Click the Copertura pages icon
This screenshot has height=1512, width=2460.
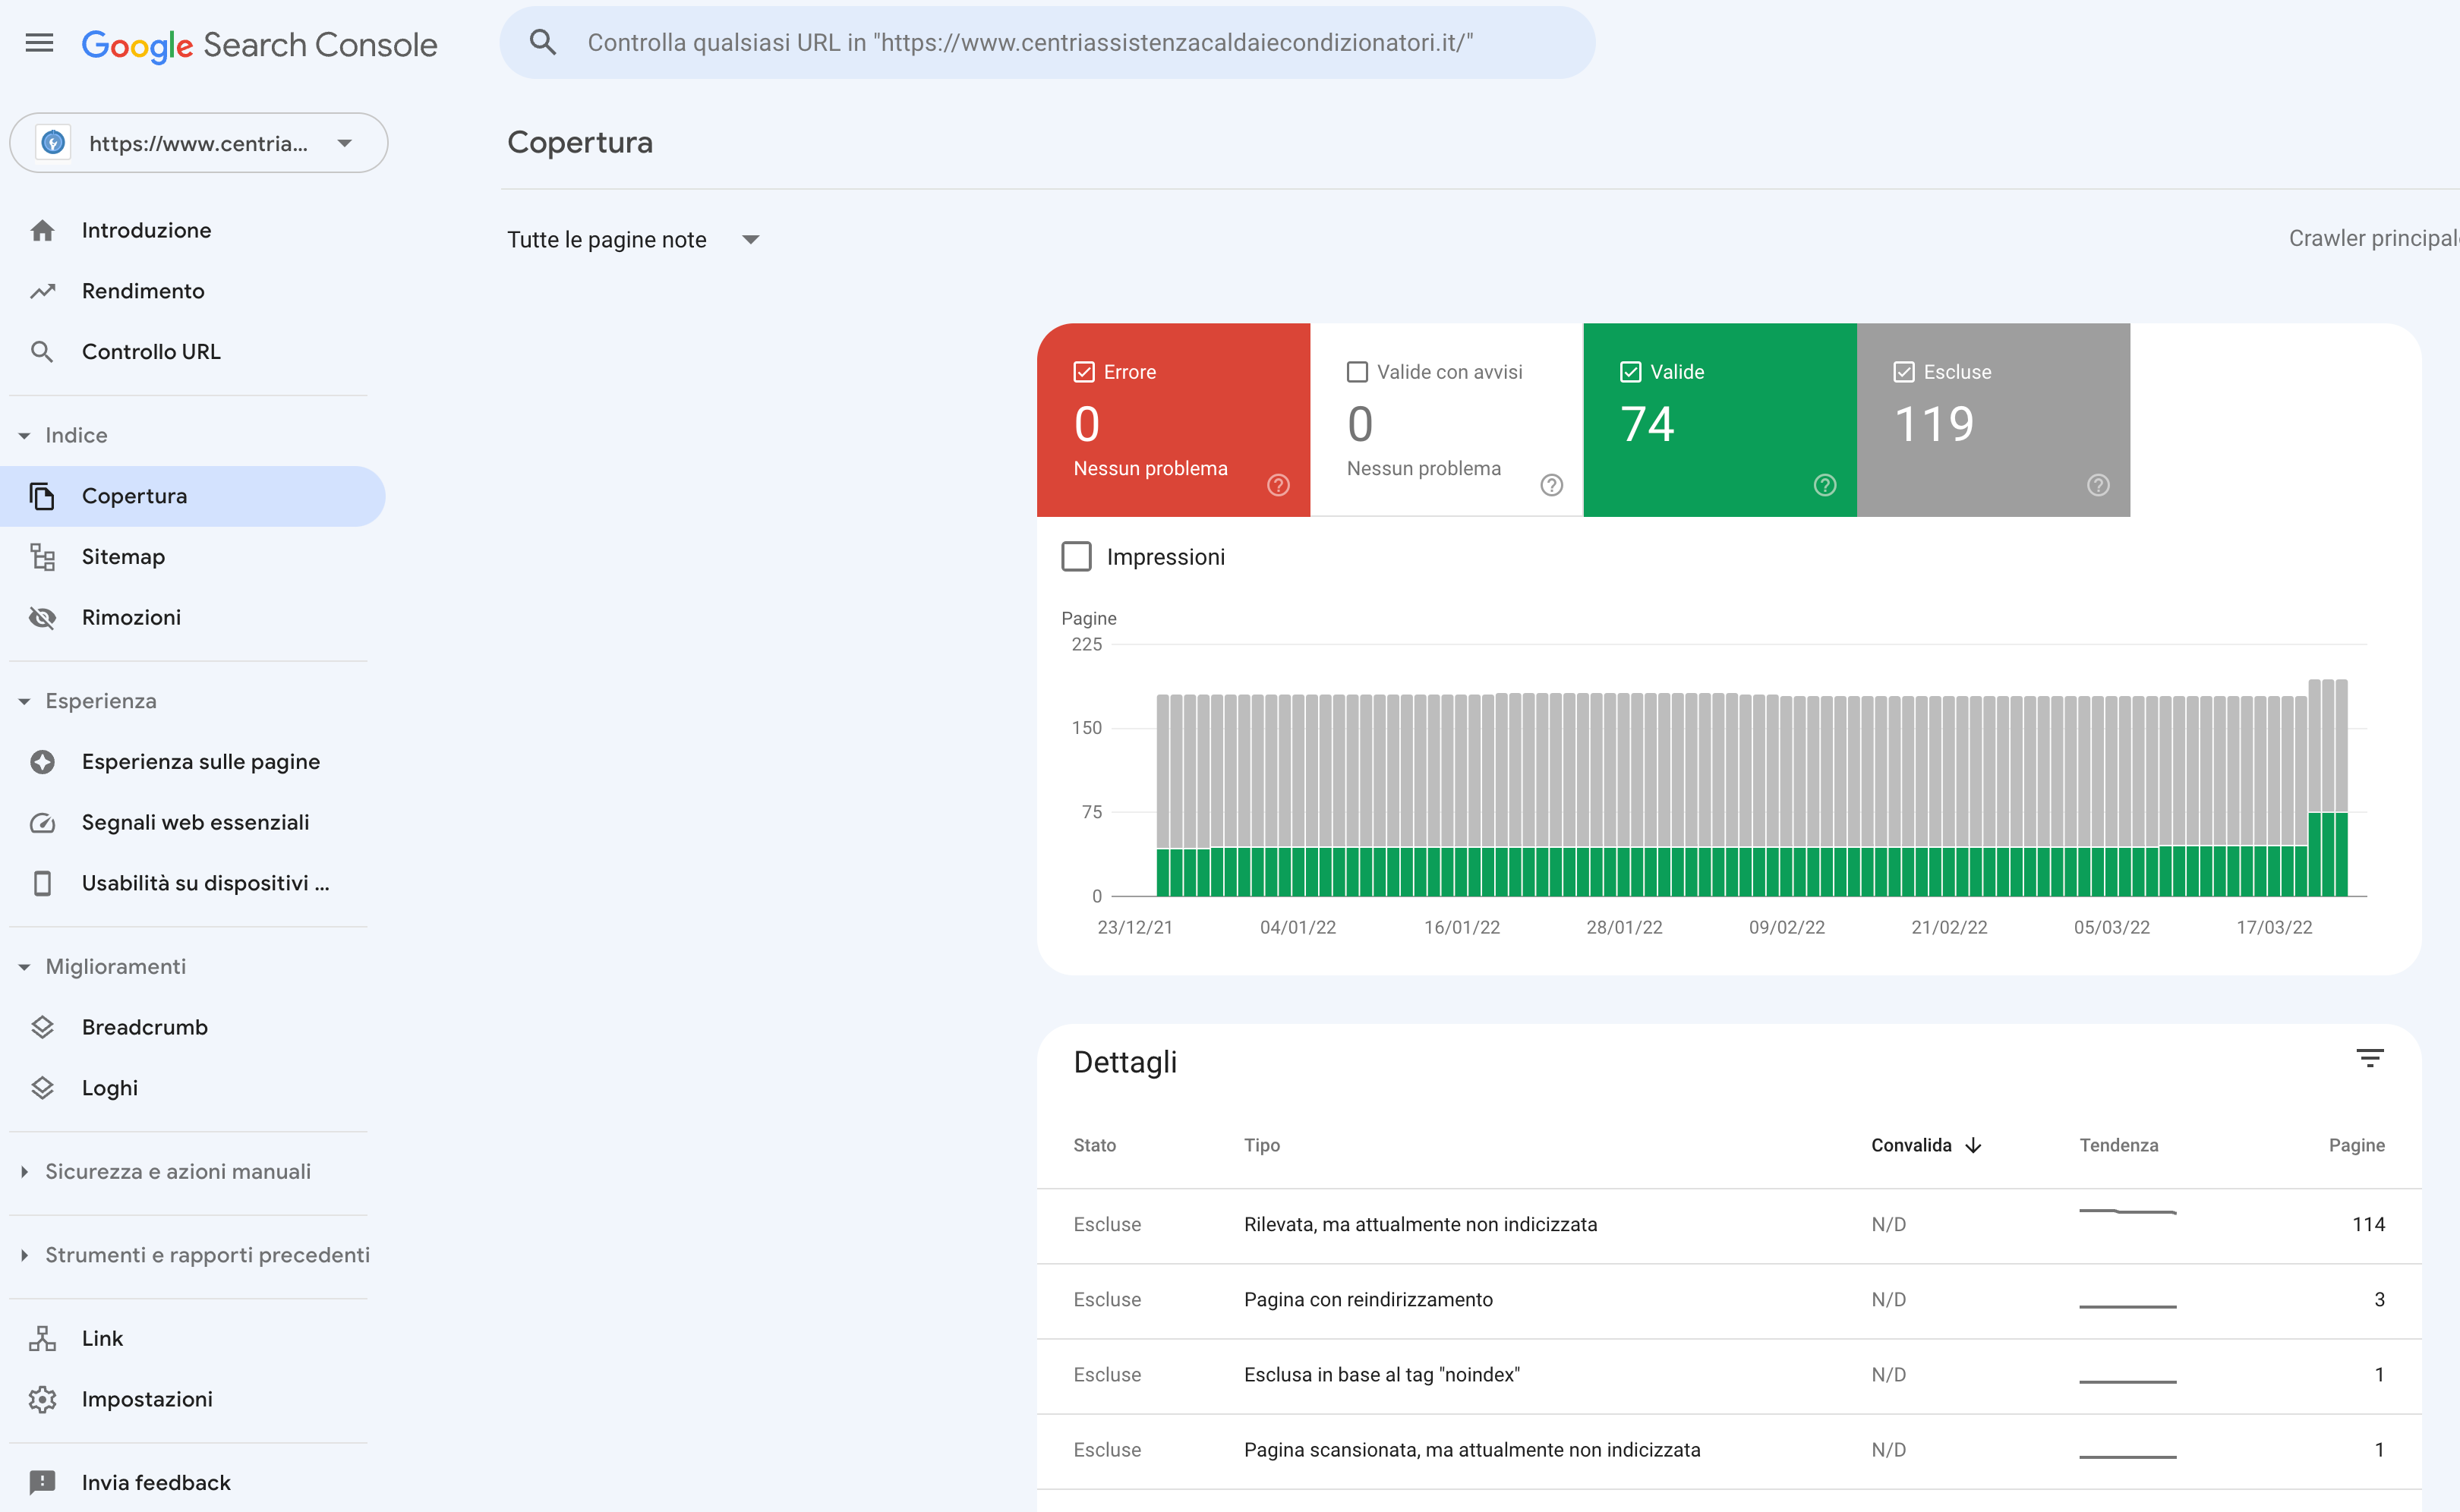[42, 496]
